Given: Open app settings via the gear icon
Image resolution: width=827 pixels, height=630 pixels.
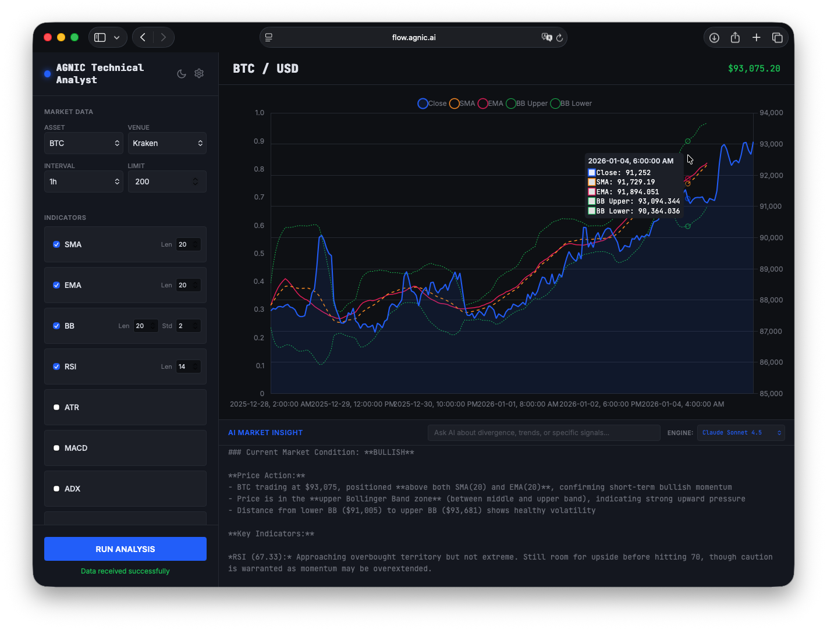Looking at the screenshot, I should [199, 73].
